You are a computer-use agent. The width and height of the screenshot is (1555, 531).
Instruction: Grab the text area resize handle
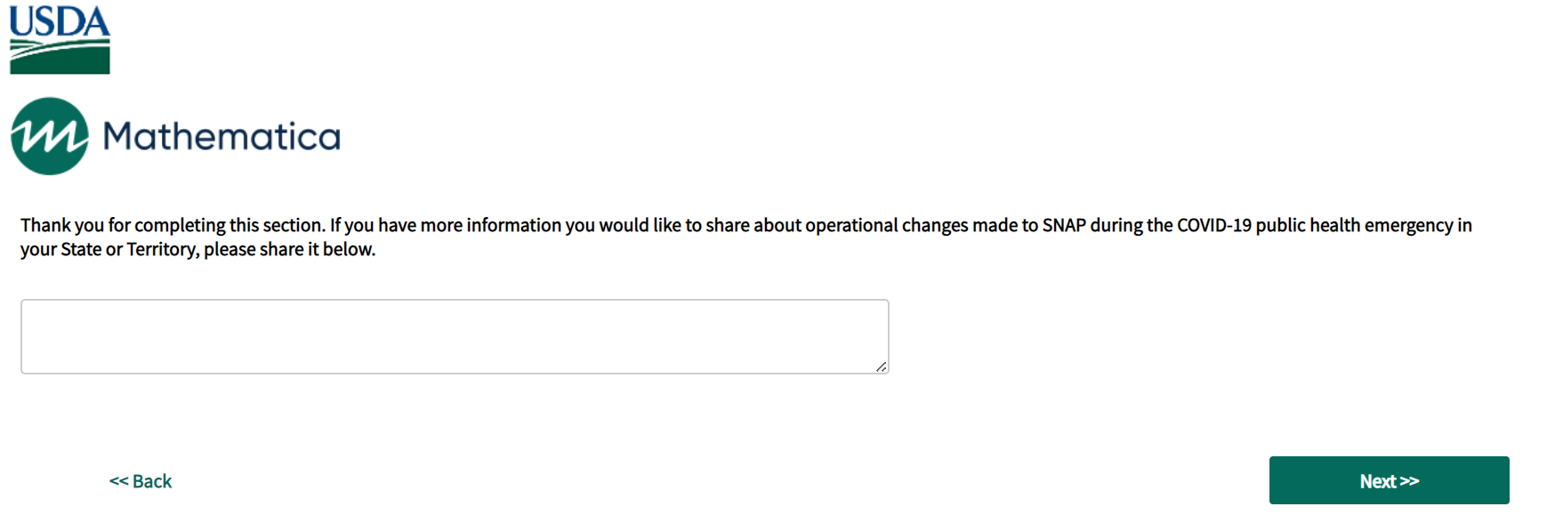881,366
